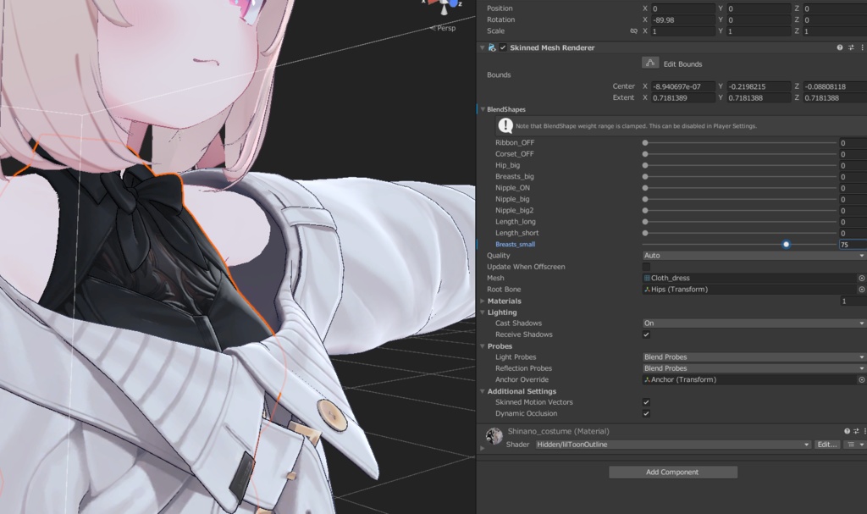
Task: Enable Update When Offscreen checkbox
Action: (x=646, y=267)
